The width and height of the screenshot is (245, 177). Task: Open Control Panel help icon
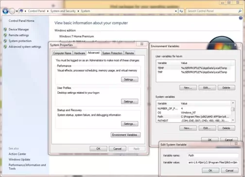click(241, 18)
